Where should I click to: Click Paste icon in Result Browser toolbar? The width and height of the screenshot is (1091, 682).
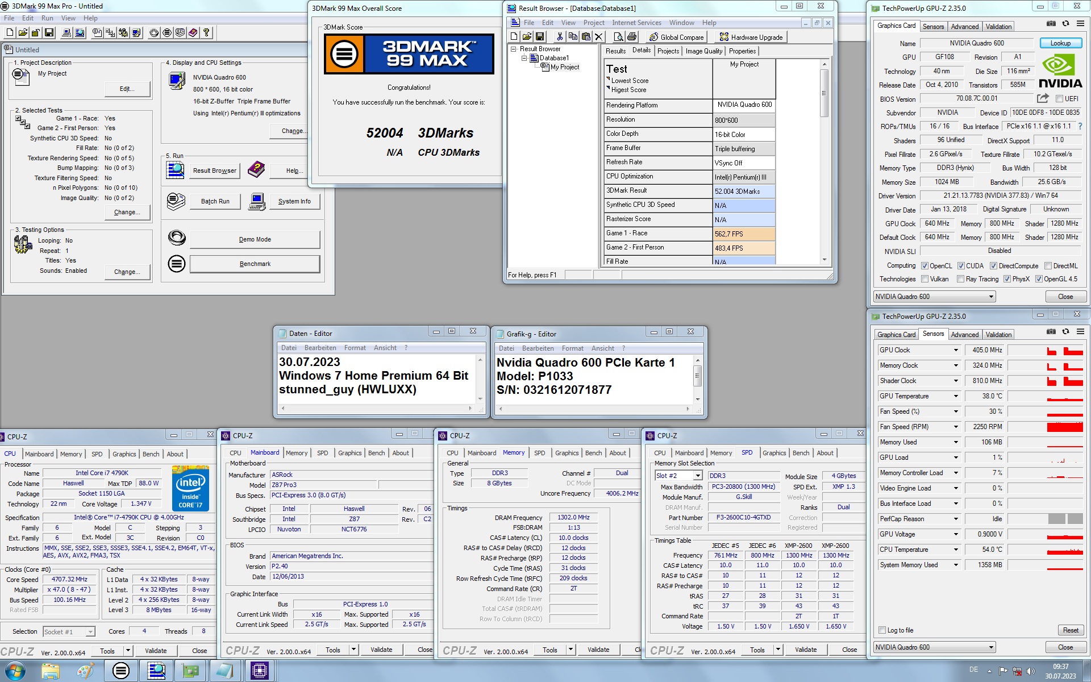click(586, 37)
